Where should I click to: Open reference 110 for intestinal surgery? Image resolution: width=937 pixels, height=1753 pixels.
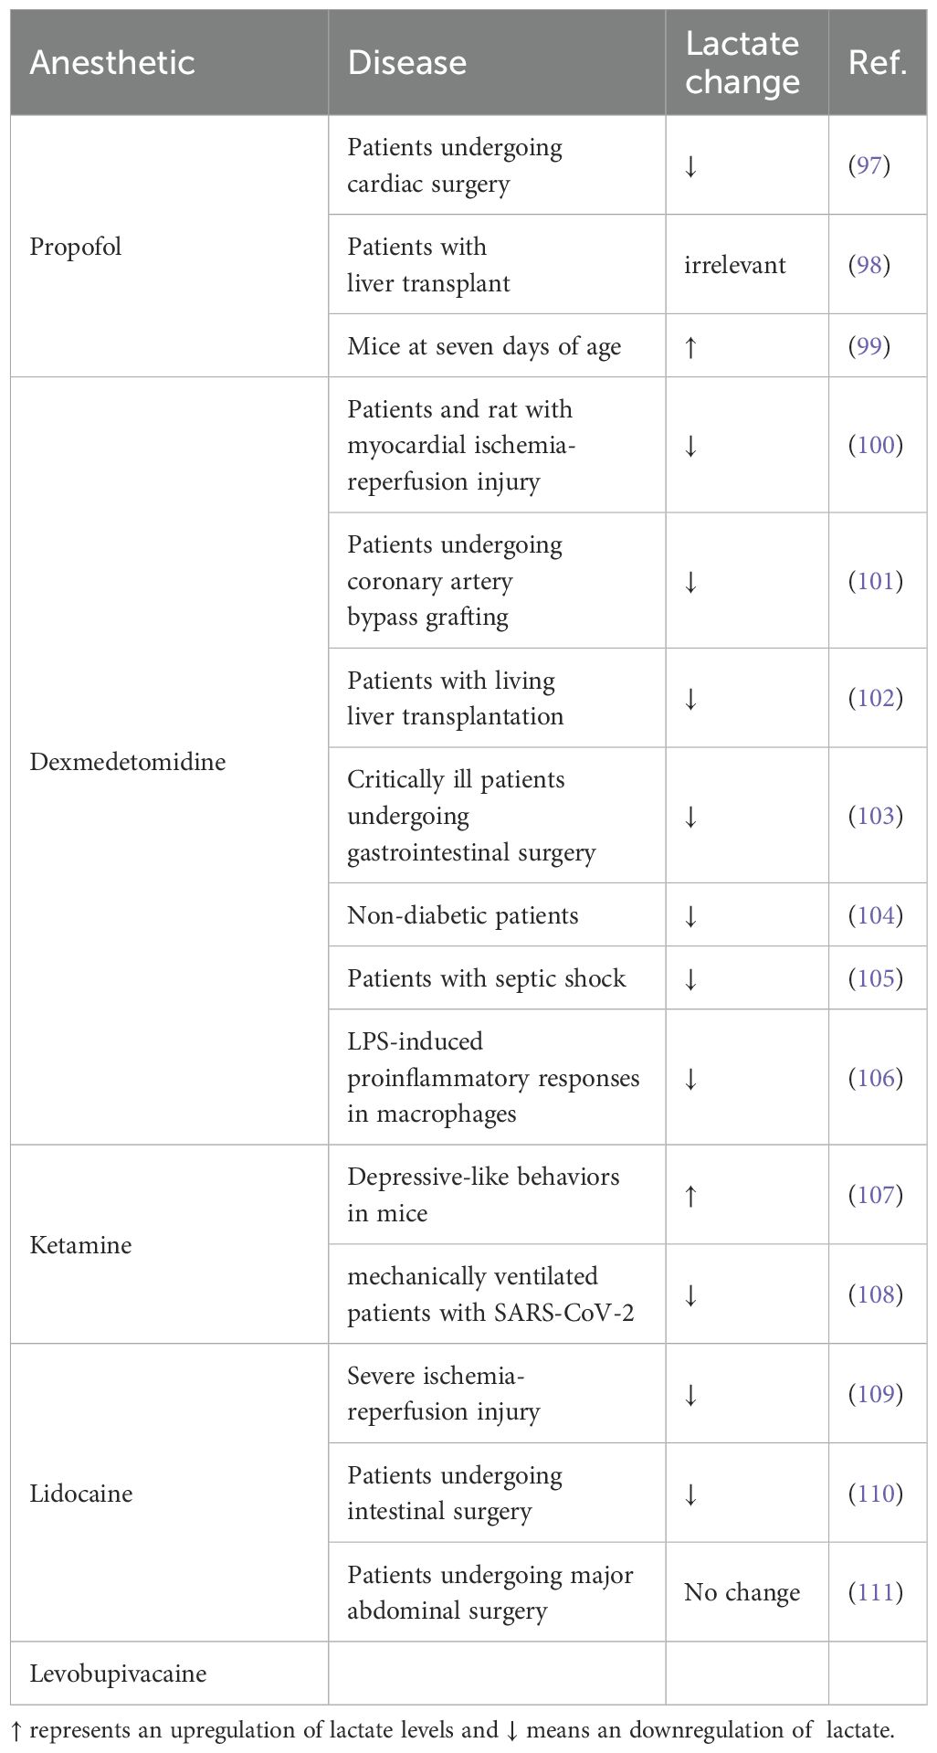[875, 1494]
